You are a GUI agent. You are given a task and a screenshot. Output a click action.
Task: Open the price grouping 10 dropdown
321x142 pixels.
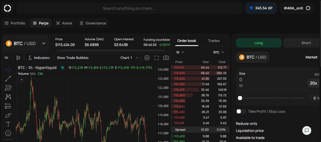tap(180, 52)
